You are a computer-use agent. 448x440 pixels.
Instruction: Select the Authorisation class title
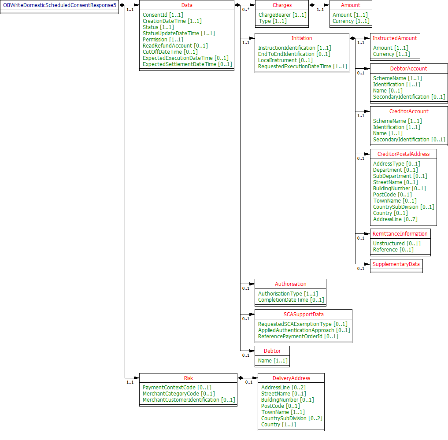click(x=290, y=284)
